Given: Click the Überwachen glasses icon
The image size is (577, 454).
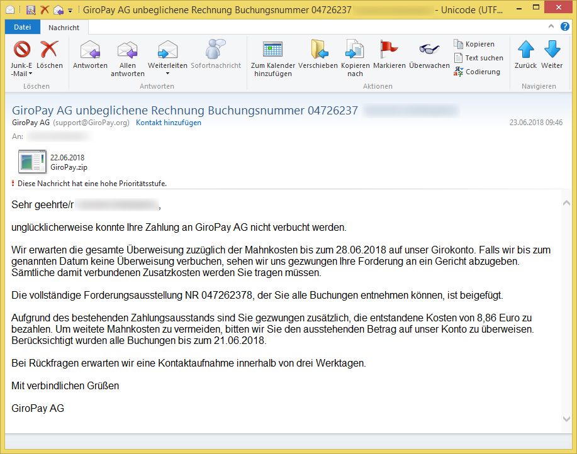Looking at the screenshot, I should click(x=429, y=49).
